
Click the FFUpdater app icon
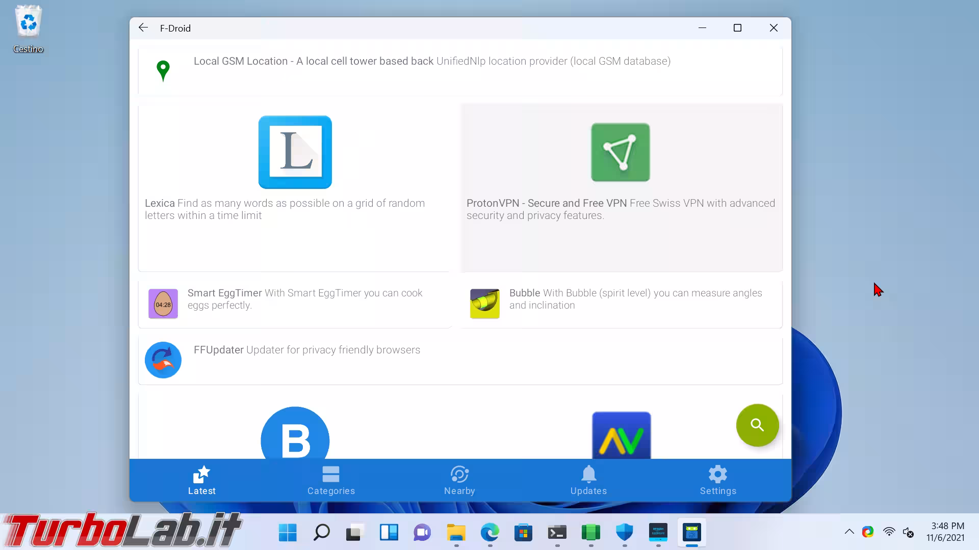pyautogui.click(x=163, y=360)
